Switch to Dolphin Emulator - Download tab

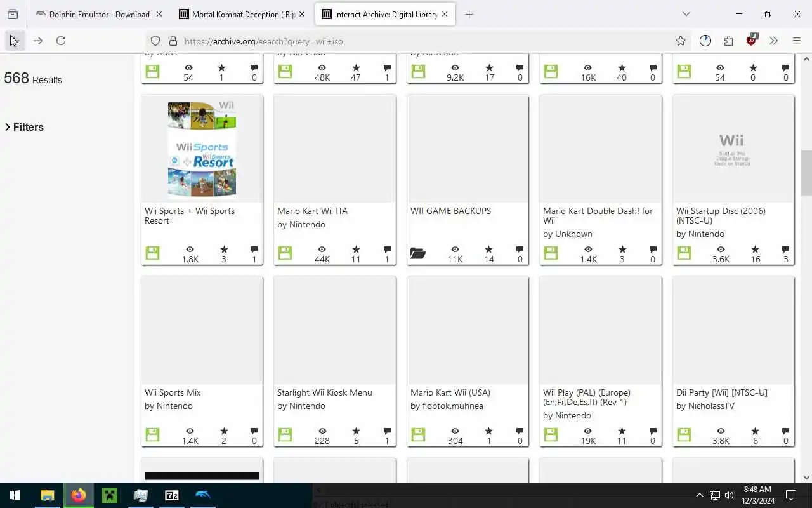point(99,14)
